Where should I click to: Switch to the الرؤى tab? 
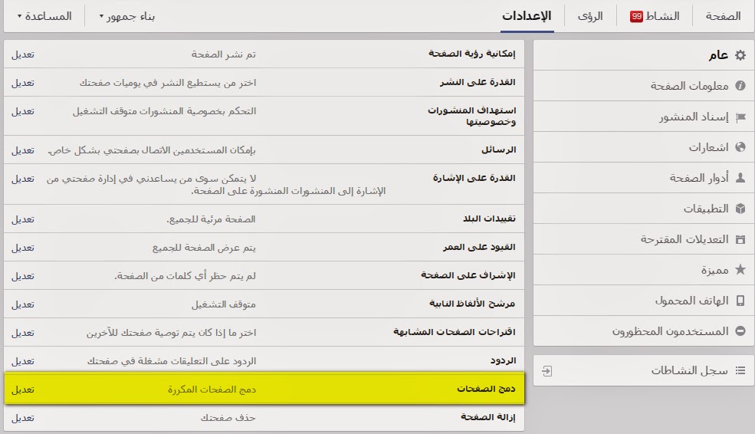590,16
